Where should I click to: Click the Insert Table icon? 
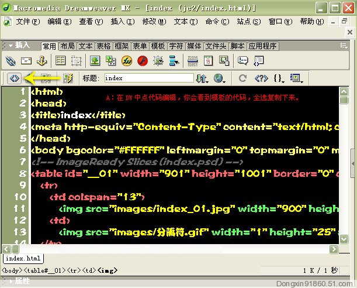coord(61,61)
